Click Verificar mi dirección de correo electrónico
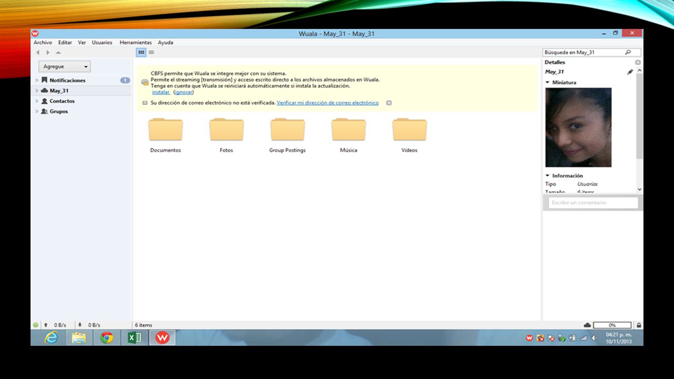 click(x=328, y=103)
